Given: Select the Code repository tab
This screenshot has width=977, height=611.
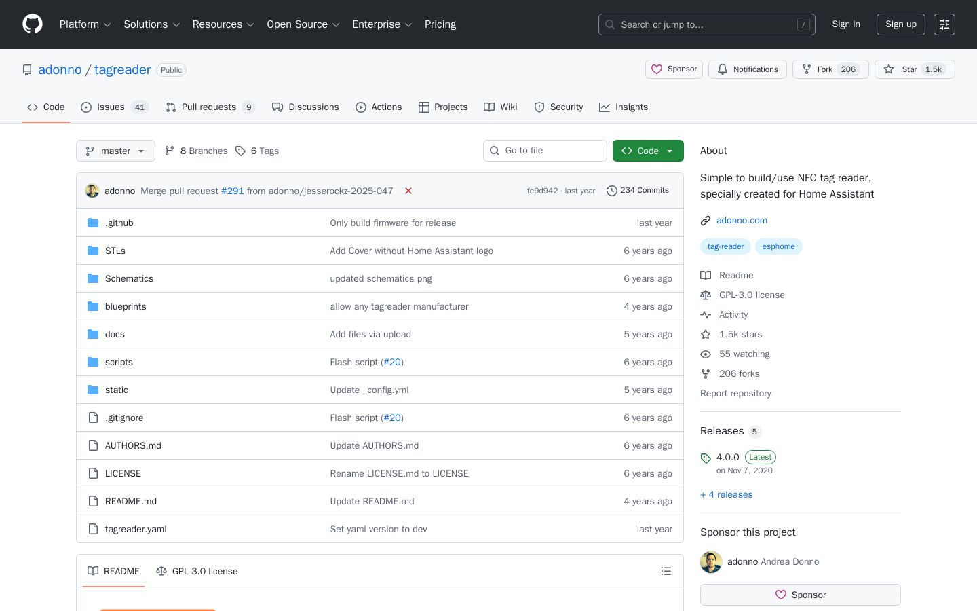Looking at the screenshot, I should click(x=45, y=107).
